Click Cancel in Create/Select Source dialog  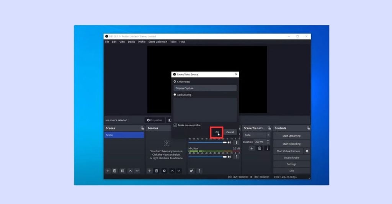coord(230,132)
